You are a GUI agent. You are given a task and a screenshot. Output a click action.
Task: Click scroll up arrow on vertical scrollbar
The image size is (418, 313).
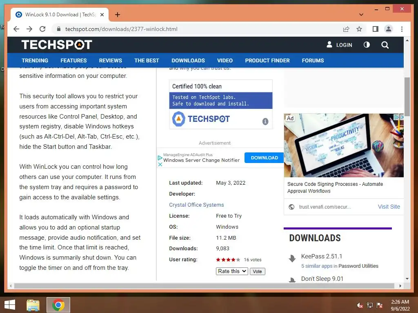point(407,40)
